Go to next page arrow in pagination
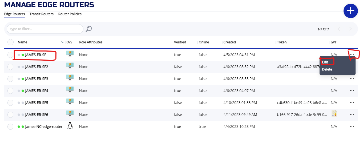363x147 pixels. coord(350,29)
